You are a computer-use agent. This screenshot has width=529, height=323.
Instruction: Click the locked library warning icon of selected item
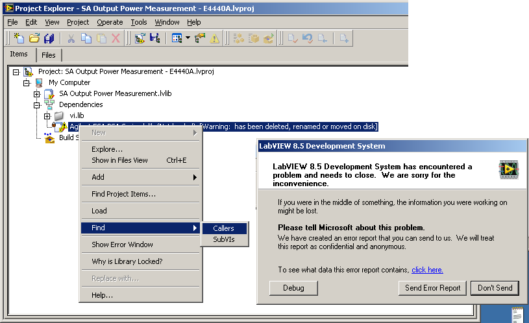(x=60, y=126)
